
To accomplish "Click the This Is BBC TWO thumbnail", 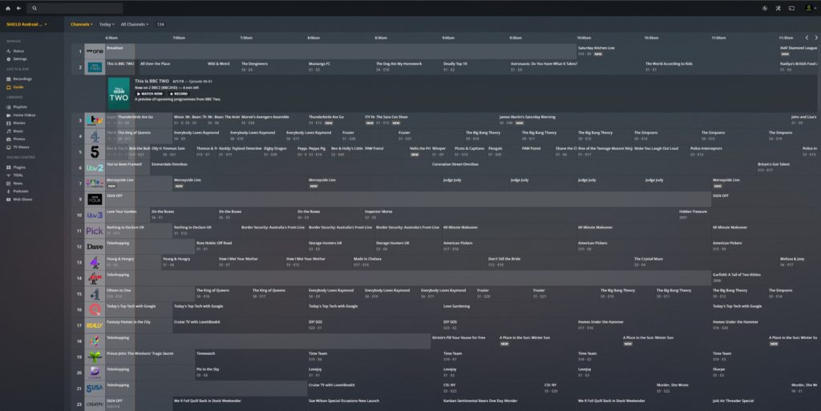I will tap(119, 94).
